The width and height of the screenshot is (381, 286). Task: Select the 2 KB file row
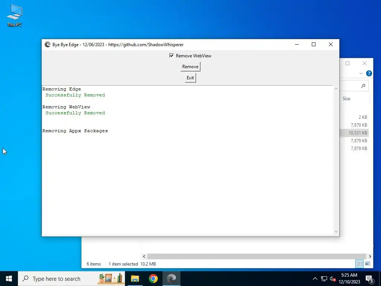tap(354, 117)
